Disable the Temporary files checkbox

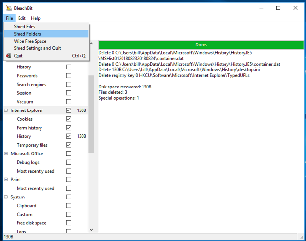point(69,145)
